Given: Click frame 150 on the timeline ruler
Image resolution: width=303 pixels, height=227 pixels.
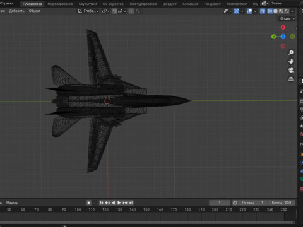Looking at the screenshot, I should click(146, 209).
